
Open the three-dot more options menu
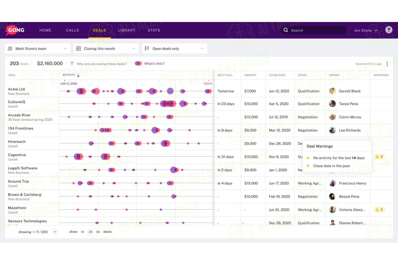(x=387, y=64)
